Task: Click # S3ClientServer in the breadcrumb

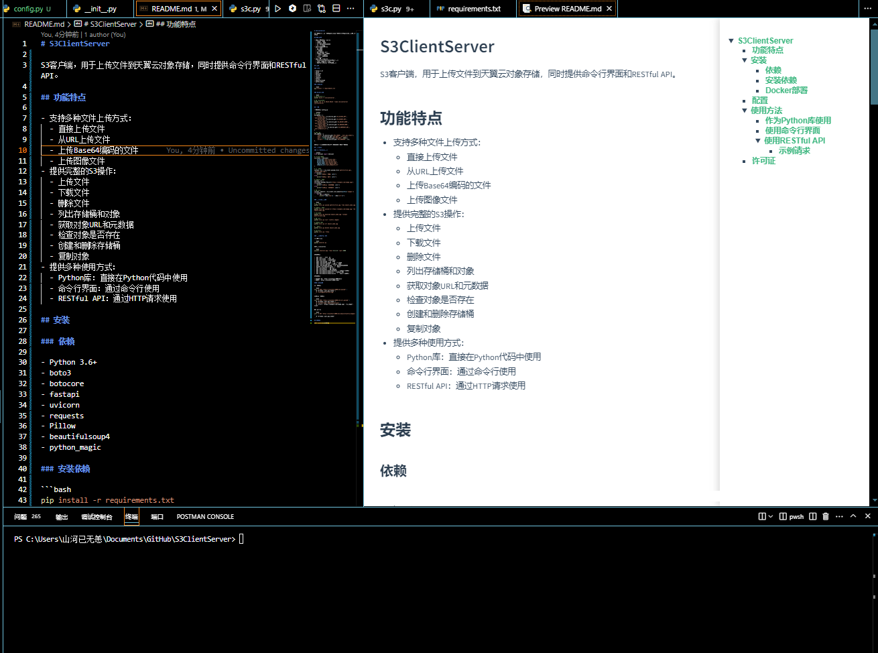Action: point(110,24)
